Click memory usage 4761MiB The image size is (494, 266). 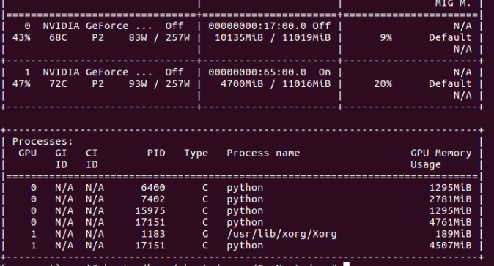(x=450, y=222)
